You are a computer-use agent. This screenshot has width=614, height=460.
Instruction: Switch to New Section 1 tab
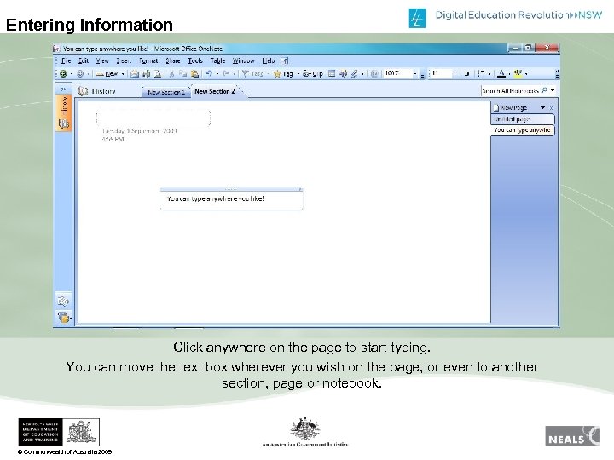(166, 92)
